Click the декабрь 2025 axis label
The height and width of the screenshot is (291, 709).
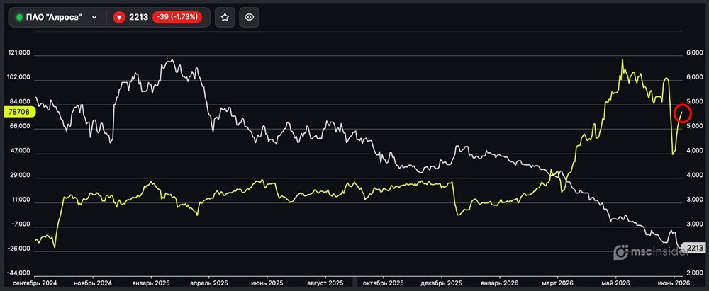pyautogui.click(x=441, y=283)
